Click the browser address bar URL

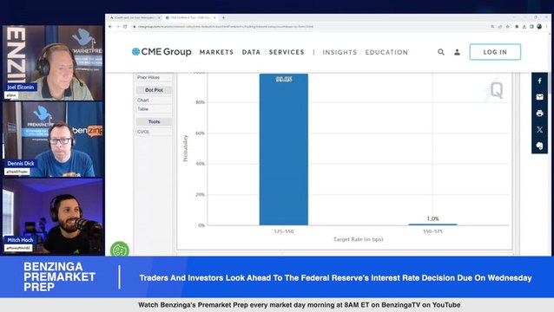226,27
